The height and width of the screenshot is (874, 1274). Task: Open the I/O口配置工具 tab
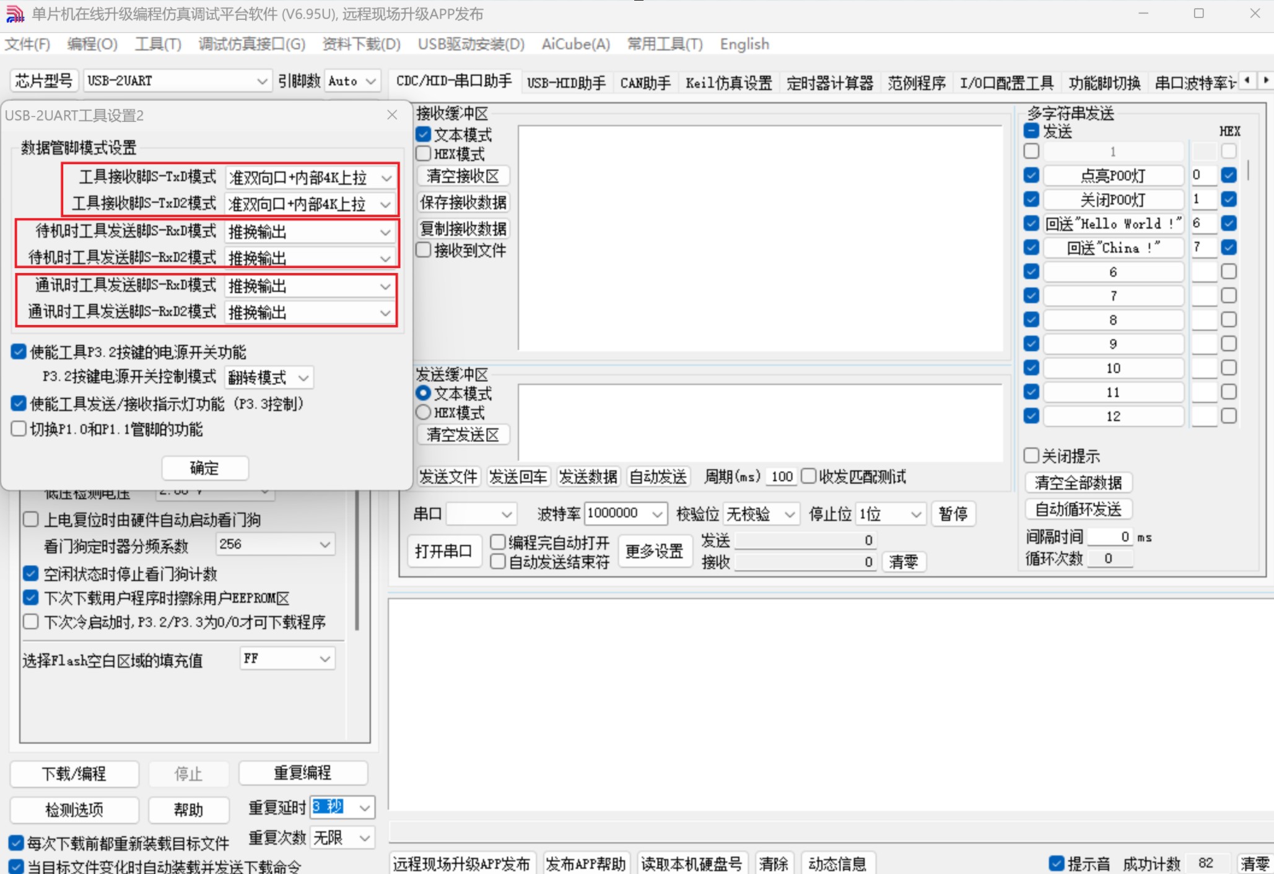click(x=1006, y=82)
